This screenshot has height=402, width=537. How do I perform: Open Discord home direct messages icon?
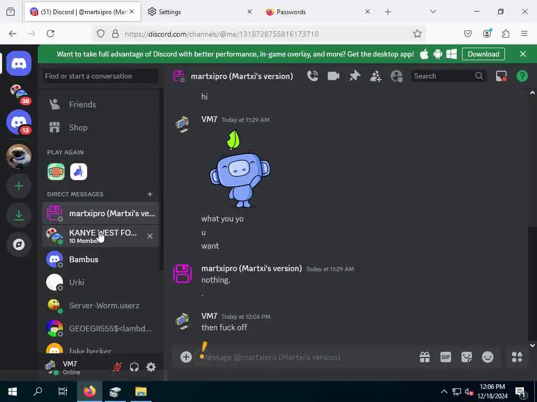click(x=19, y=63)
